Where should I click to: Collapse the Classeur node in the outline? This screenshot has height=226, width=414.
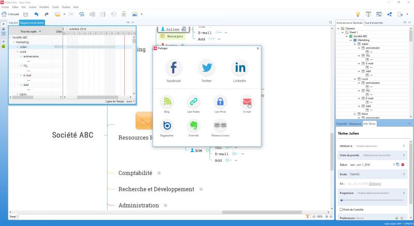point(338,28)
